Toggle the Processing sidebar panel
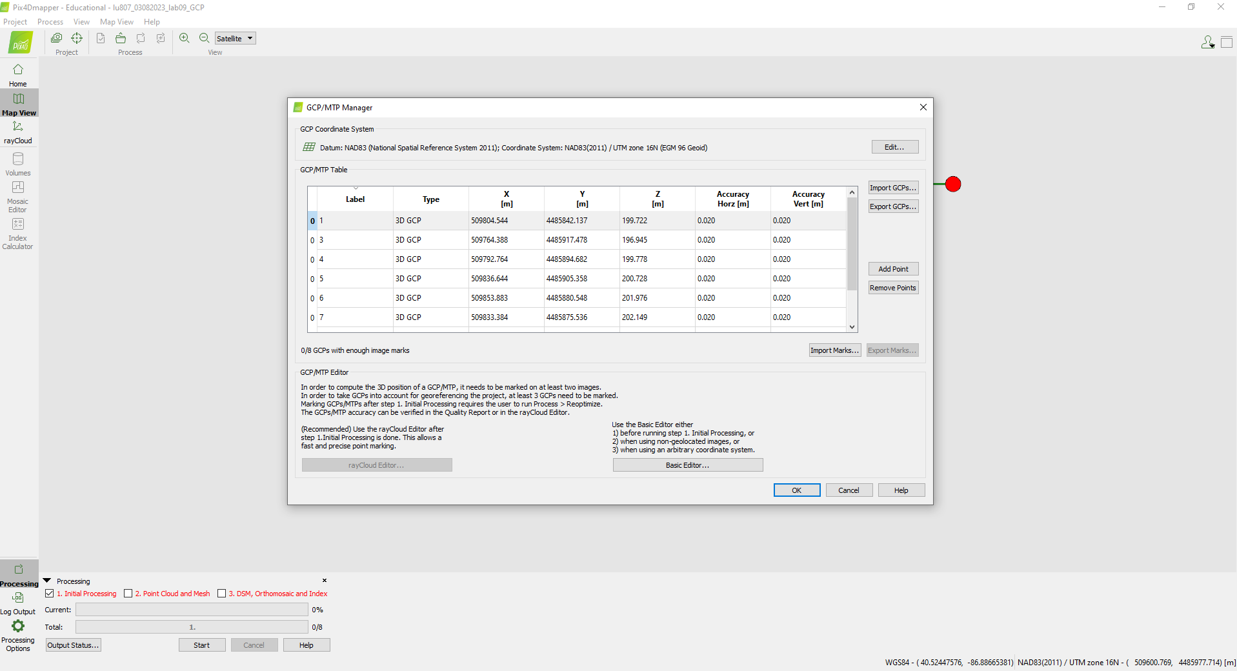The height and width of the screenshot is (671, 1237). click(x=19, y=575)
